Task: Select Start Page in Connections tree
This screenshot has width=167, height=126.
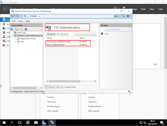Action: (21, 33)
